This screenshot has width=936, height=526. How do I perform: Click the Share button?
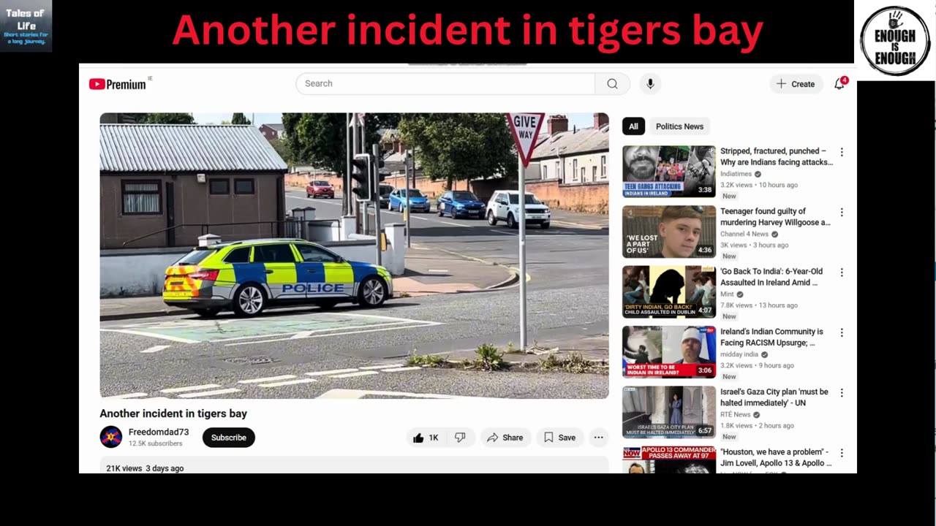pyautogui.click(x=505, y=438)
